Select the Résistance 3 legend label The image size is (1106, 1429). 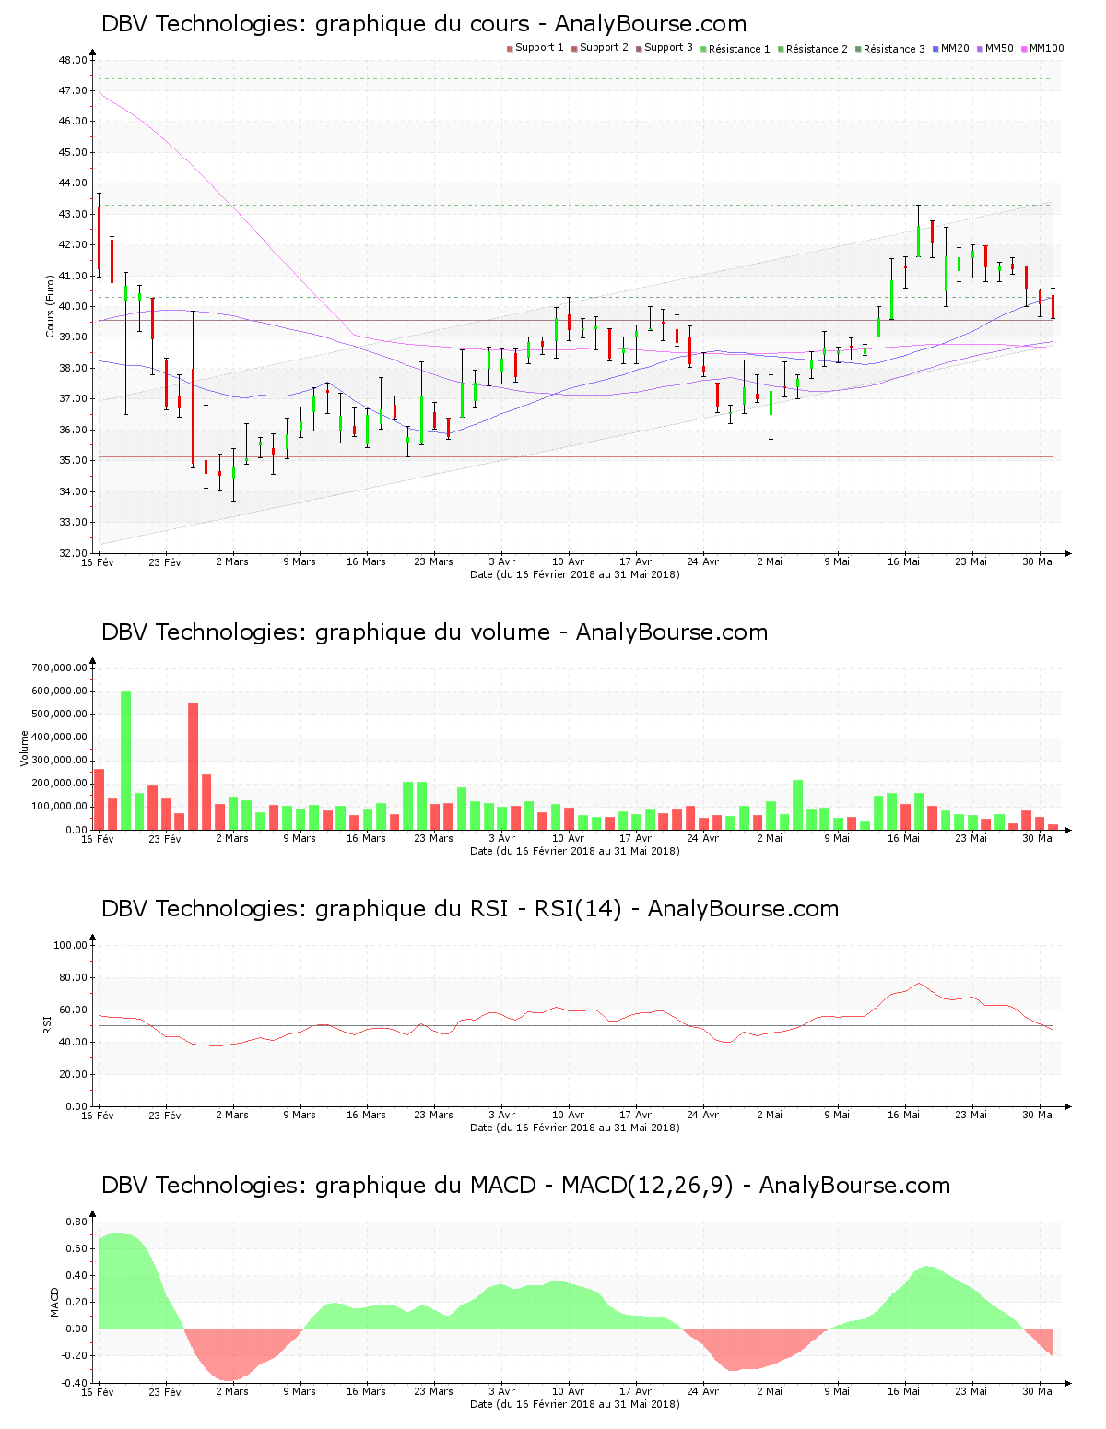tap(894, 49)
